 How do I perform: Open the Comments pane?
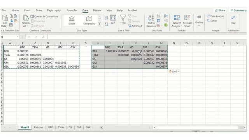[238, 10]
